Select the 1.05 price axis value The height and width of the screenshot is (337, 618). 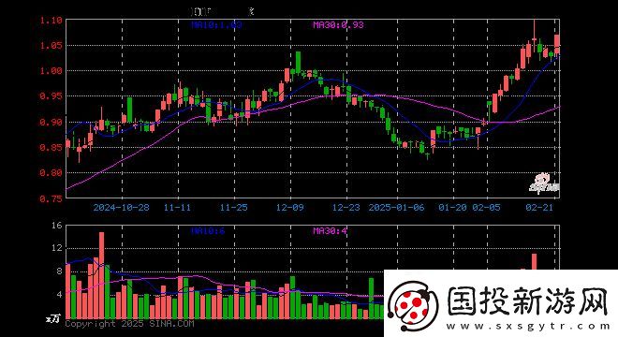point(51,45)
